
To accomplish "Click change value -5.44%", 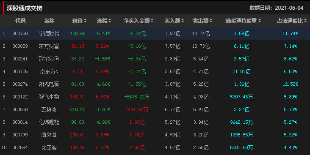I will click(102, 33).
